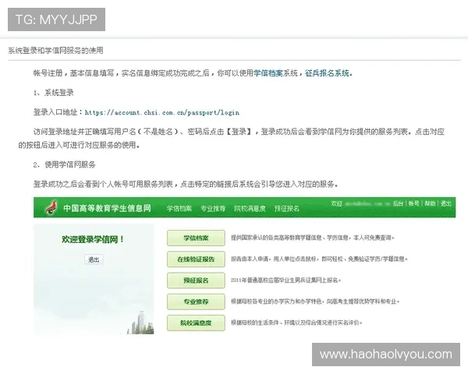Click 退出 in the header top right
This screenshot has width=468, height=374.
pyautogui.click(x=446, y=203)
